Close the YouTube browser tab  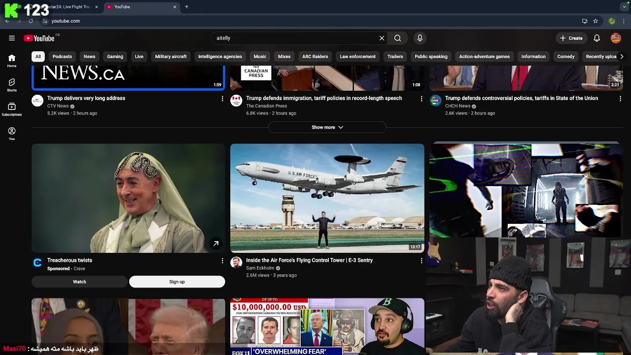coord(175,7)
